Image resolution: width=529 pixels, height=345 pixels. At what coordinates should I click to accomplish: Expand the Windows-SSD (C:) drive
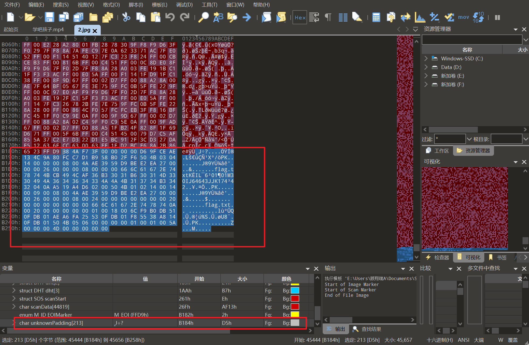pos(426,58)
